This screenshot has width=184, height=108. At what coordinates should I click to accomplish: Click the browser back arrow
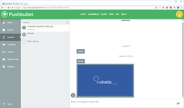pos(2,8)
